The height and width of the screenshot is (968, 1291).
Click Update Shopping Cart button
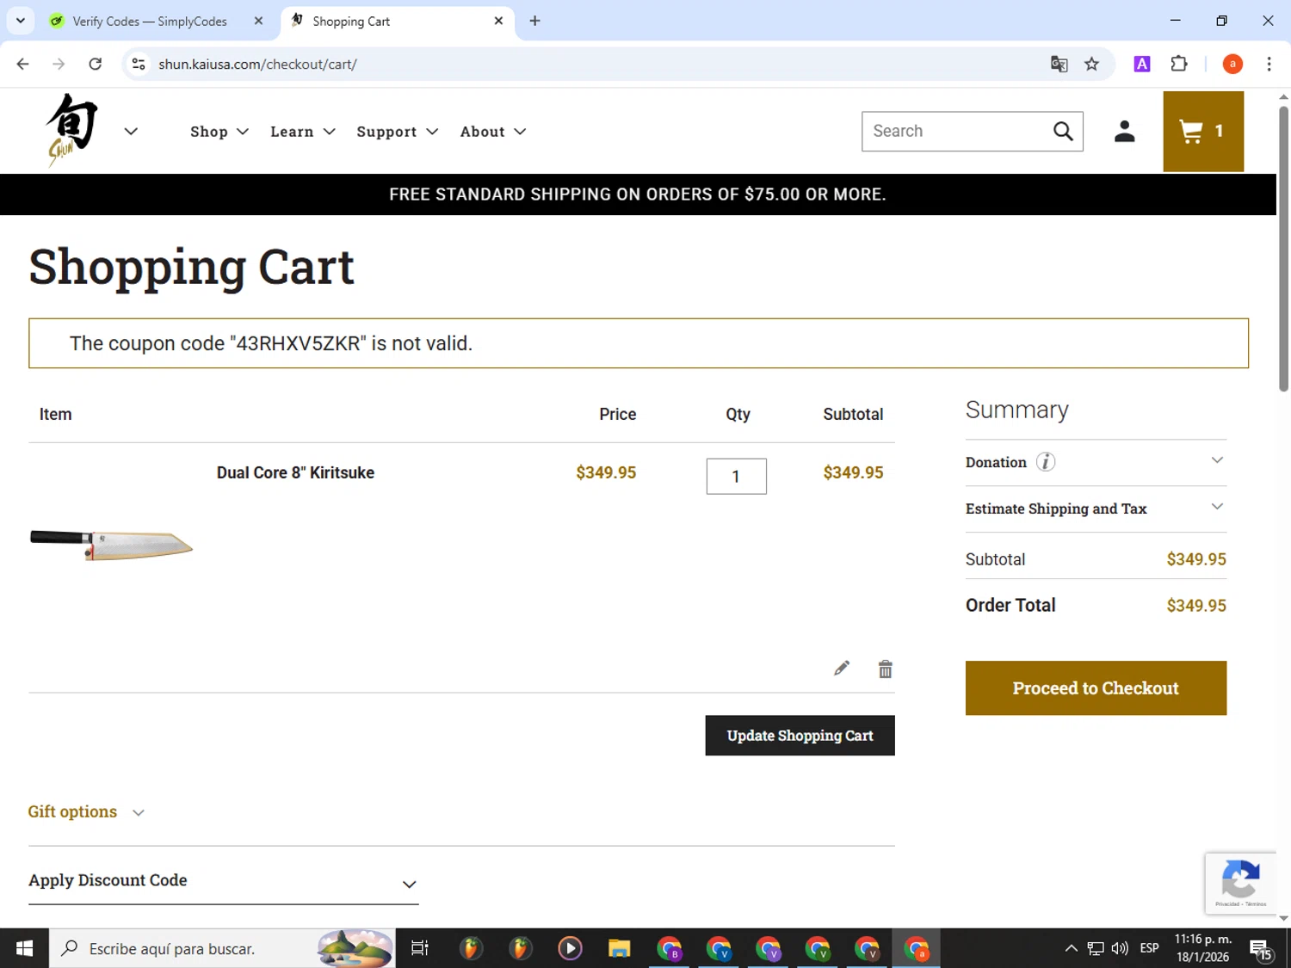tap(800, 736)
